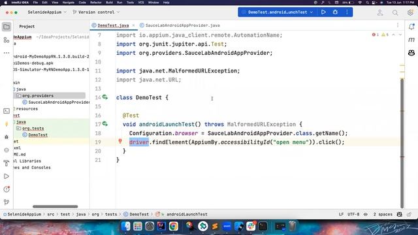Viewport: 418px width, 235px height.
Task: Open the Notifications bell panel
Action: pyautogui.click(x=411, y=27)
